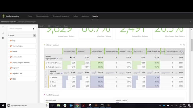Open the Share dropdown menu
The image size is (193, 108).
click(x=67, y=26)
